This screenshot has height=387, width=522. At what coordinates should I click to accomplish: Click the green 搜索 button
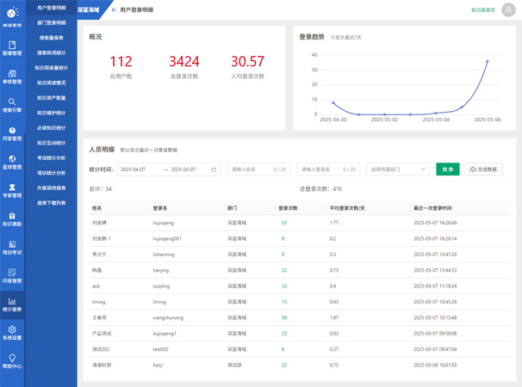[x=447, y=169]
